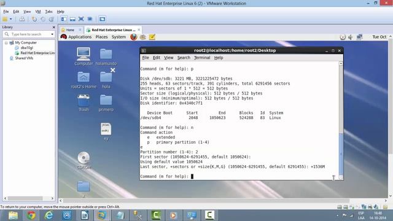Close the Home tab
This screenshot has height=221, width=393.
(x=80, y=30)
